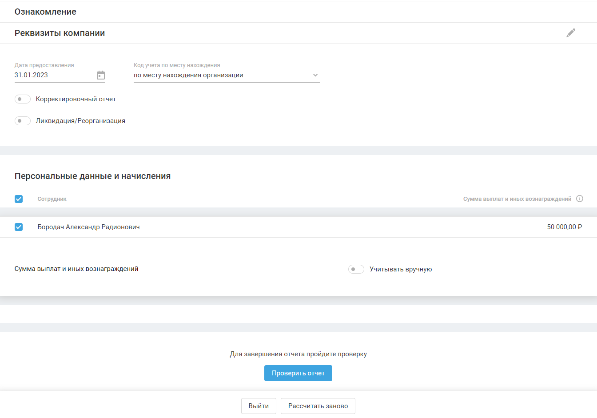Click the Дата предоставления date field
Viewport: 597px width, 418px height.
click(x=53, y=75)
